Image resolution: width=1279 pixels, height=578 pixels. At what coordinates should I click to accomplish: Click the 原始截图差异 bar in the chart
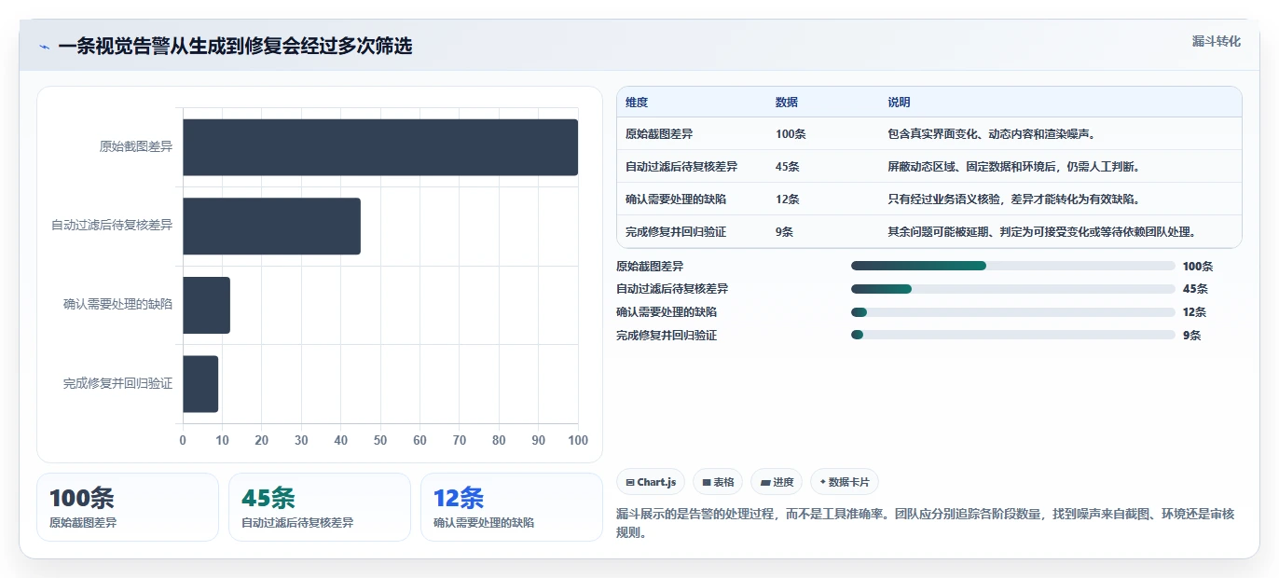pyautogui.click(x=380, y=147)
